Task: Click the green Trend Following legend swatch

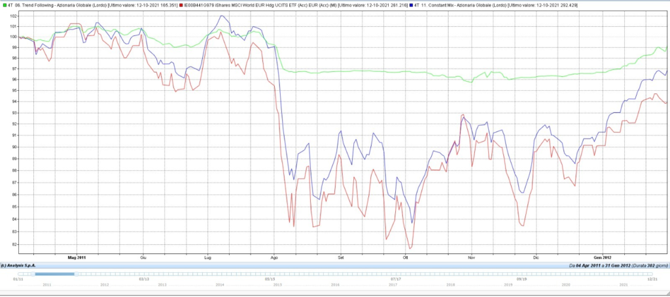Action: (x=4, y=6)
